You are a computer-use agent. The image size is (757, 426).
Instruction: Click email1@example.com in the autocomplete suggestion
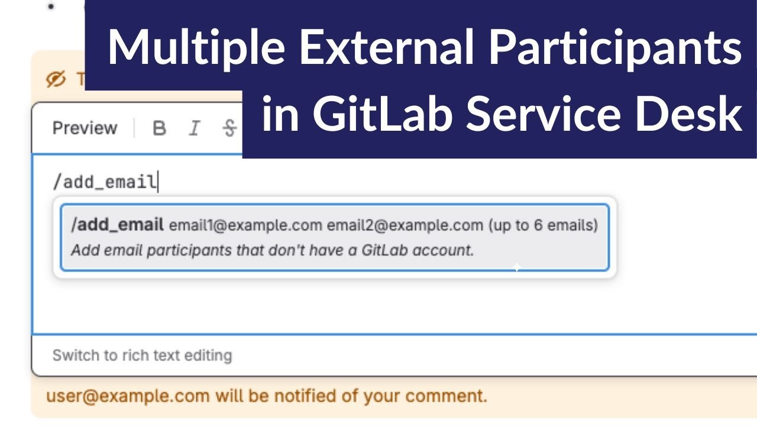point(245,225)
